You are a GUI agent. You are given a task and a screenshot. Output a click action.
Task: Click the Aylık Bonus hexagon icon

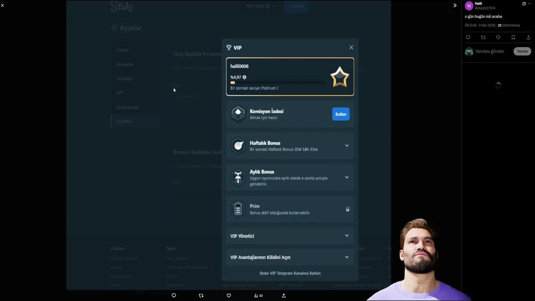(238, 177)
